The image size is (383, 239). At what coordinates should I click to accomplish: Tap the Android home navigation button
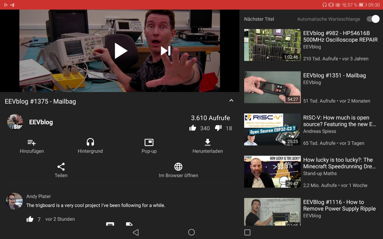point(191,232)
